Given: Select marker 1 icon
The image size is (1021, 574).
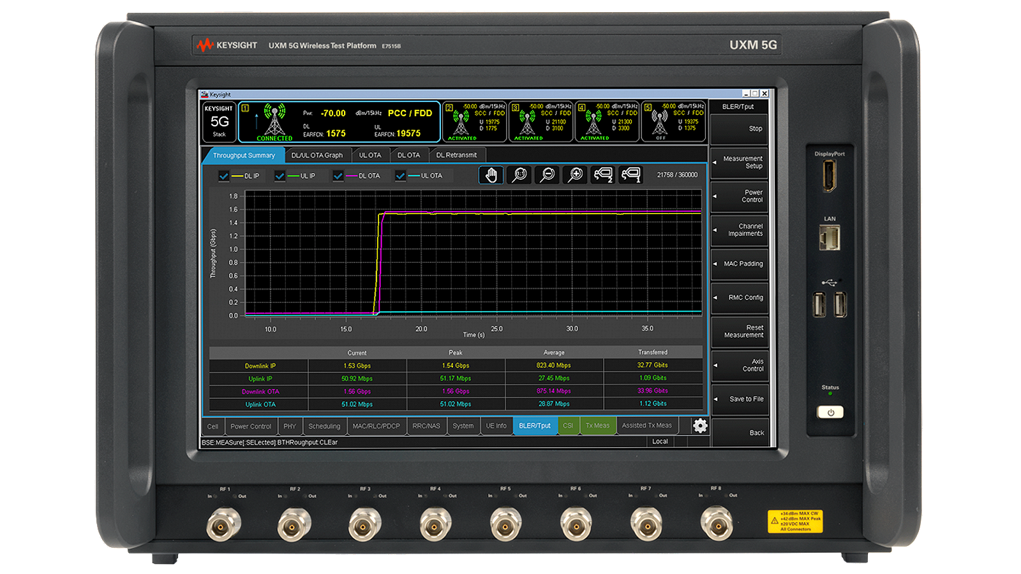Looking at the screenshot, I should pos(631,175).
